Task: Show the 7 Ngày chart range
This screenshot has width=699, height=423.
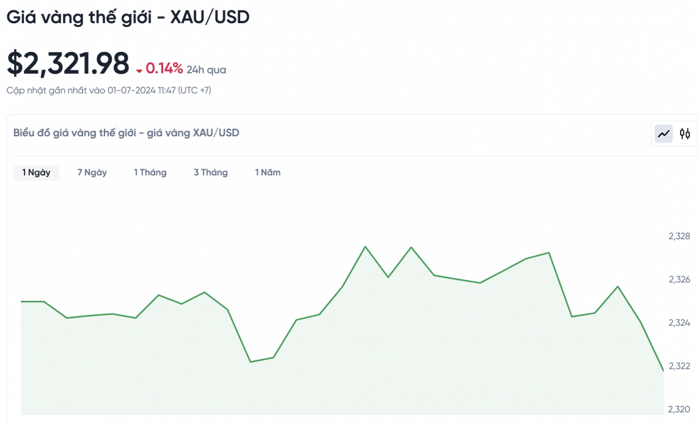Action: pyautogui.click(x=92, y=172)
